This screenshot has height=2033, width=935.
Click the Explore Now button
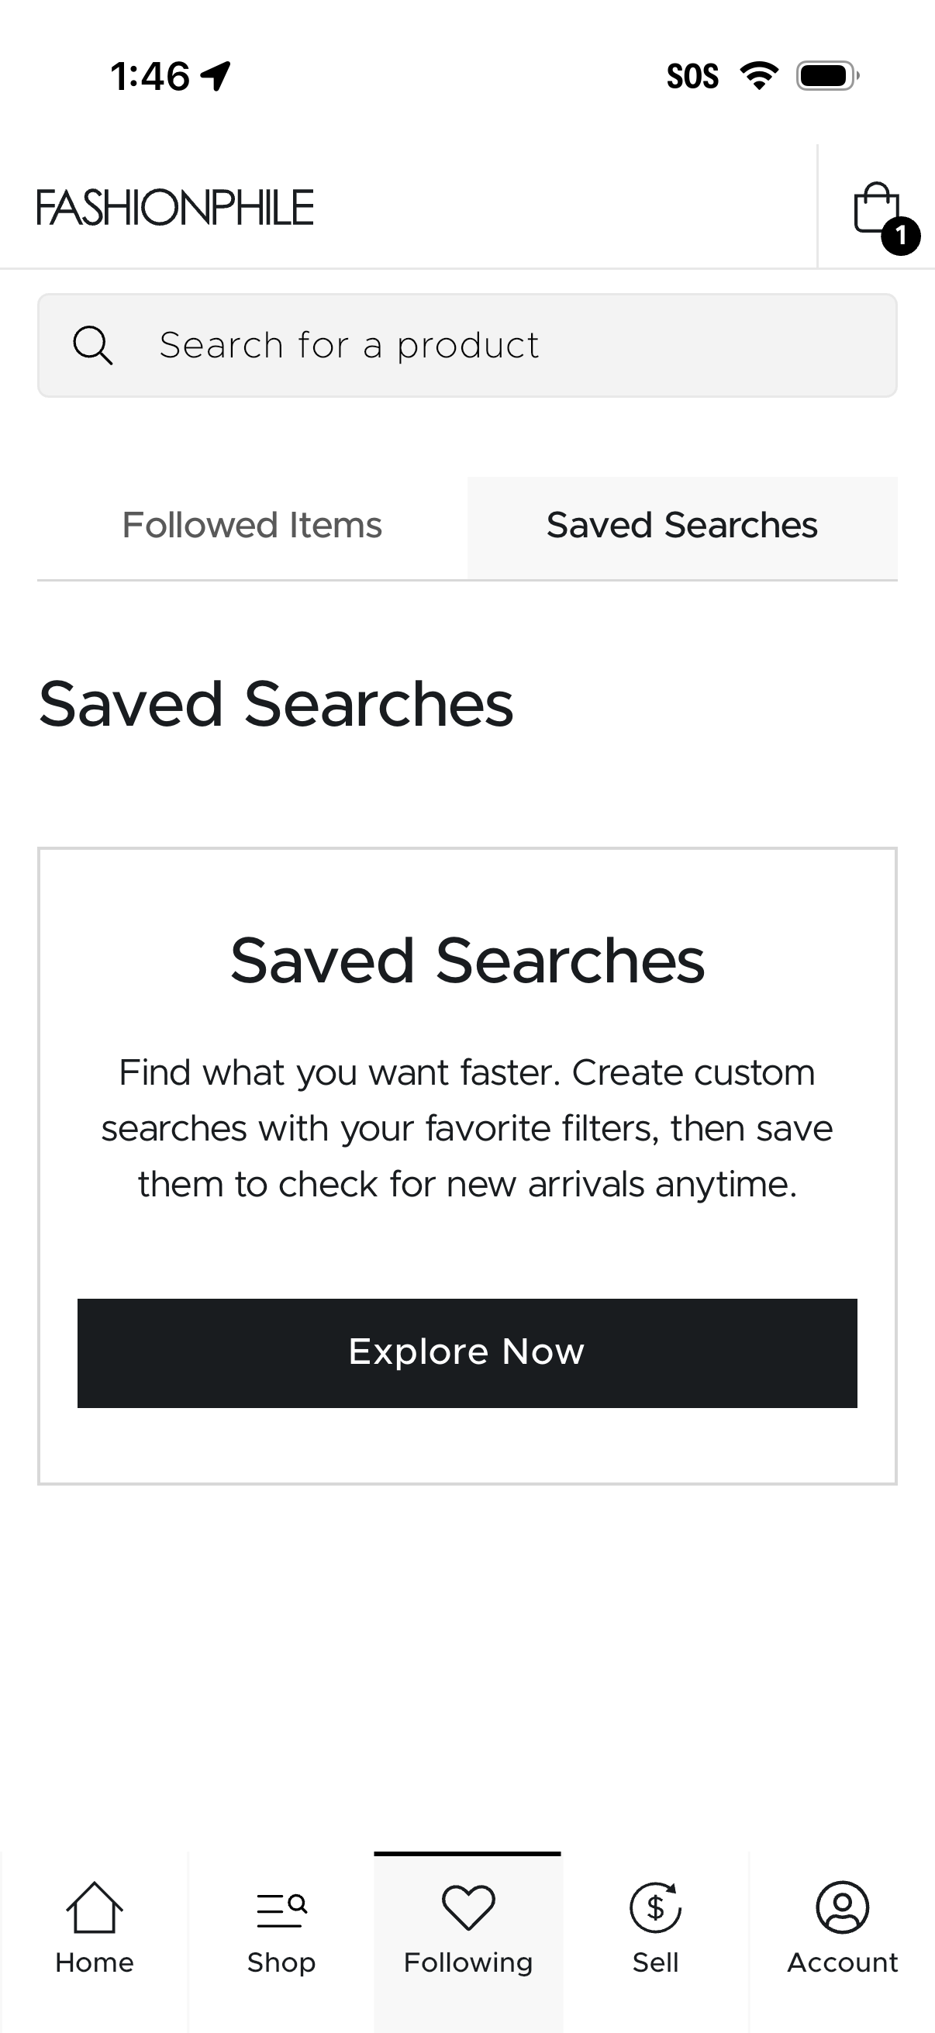(467, 1351)
